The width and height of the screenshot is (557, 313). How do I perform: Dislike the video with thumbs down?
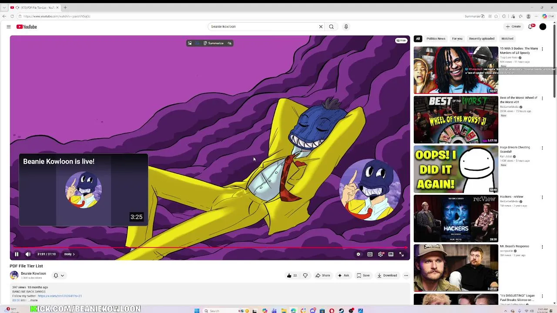[305, 275]
